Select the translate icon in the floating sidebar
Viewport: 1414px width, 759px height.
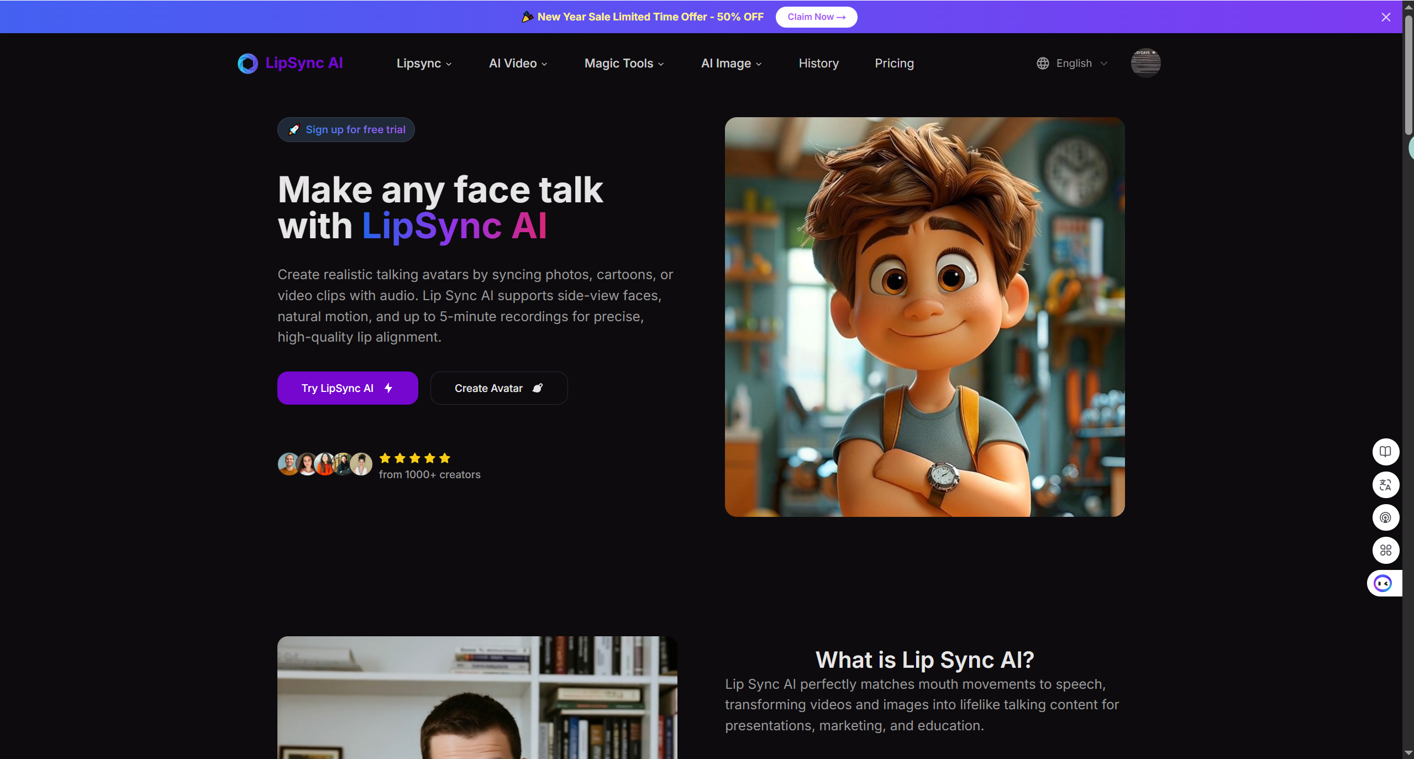point(1385,485)
